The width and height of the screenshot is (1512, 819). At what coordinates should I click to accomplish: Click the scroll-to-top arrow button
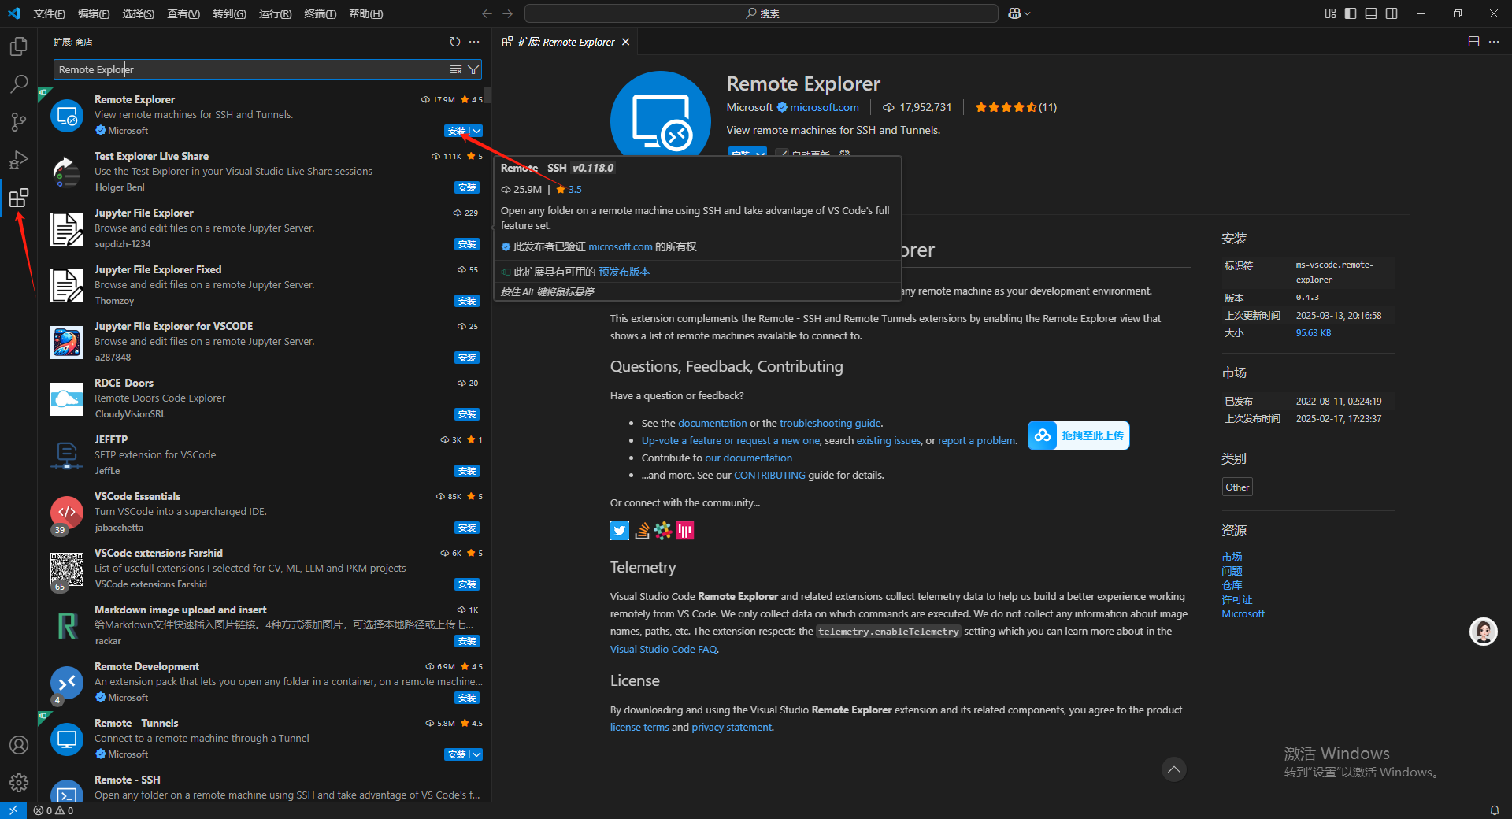[1173, 769]
